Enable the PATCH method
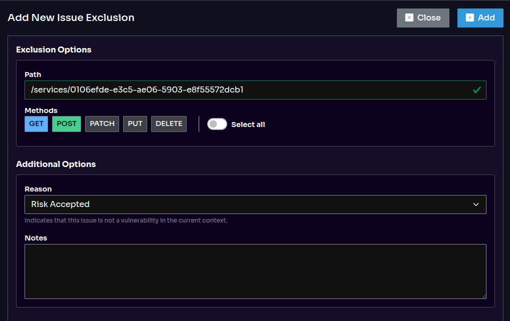This screenshot has width=510, height=321. coord(102,123)
